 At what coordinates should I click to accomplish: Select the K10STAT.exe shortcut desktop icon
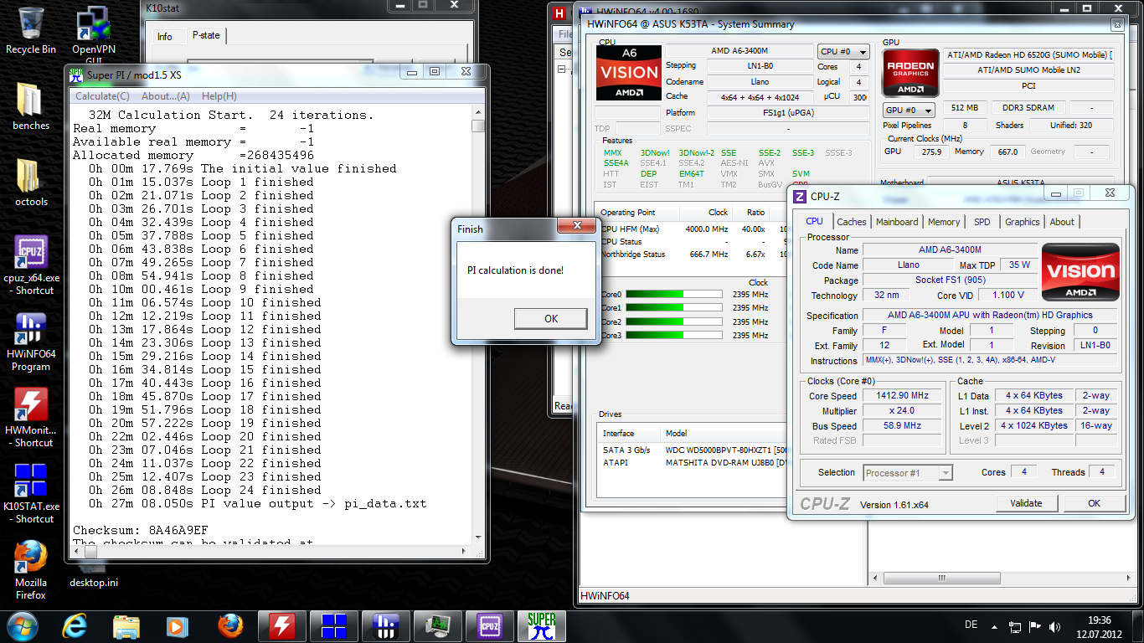[32, 493]
